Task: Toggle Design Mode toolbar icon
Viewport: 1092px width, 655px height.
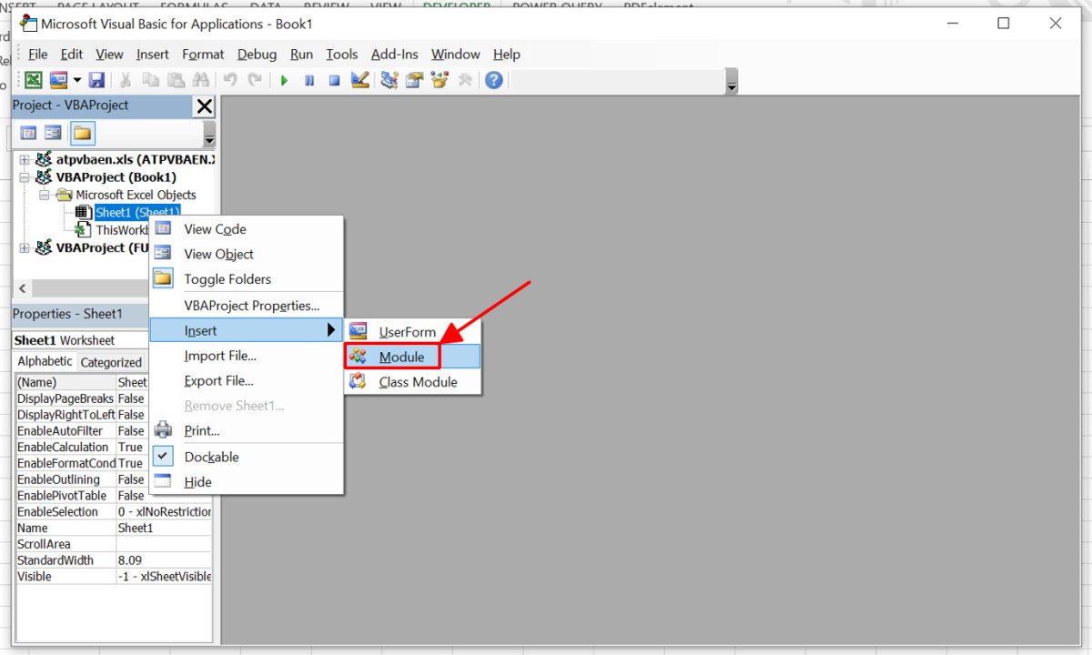Action: point(359,80)
